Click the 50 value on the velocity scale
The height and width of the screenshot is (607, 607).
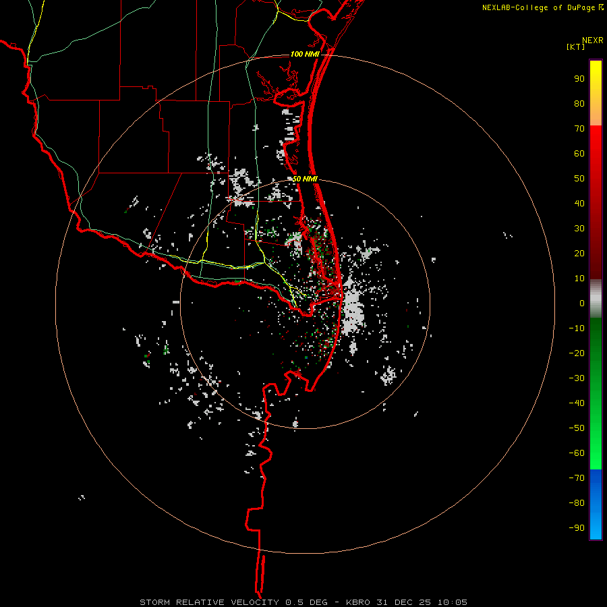tap(579, 179)
